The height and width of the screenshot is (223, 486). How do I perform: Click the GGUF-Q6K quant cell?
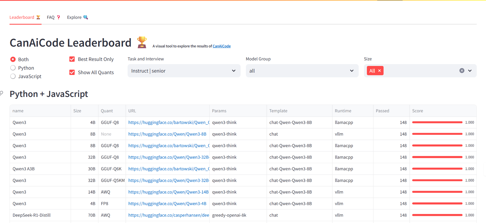tap(112, 169)
